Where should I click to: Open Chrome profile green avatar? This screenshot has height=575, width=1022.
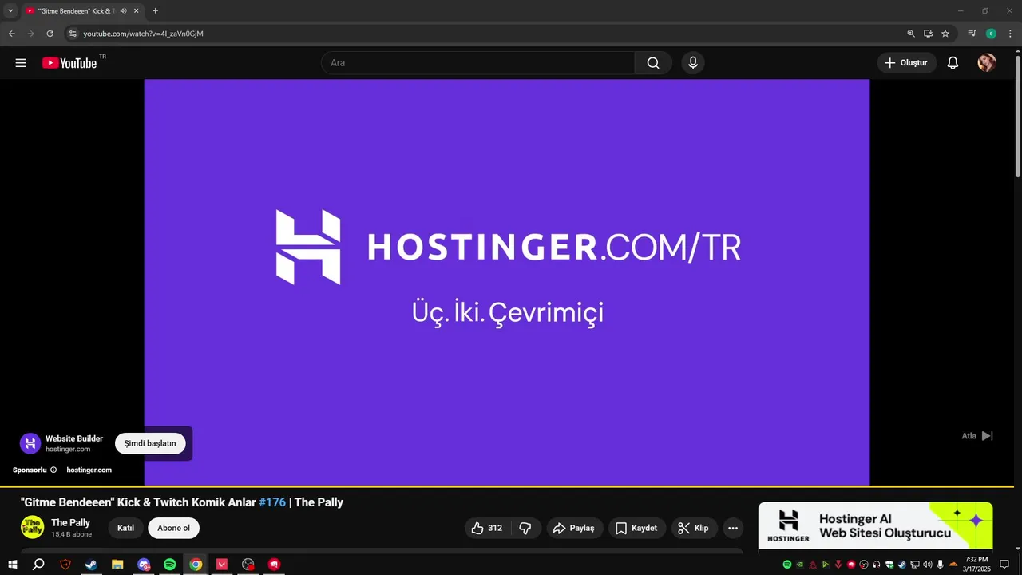point(991,34)
